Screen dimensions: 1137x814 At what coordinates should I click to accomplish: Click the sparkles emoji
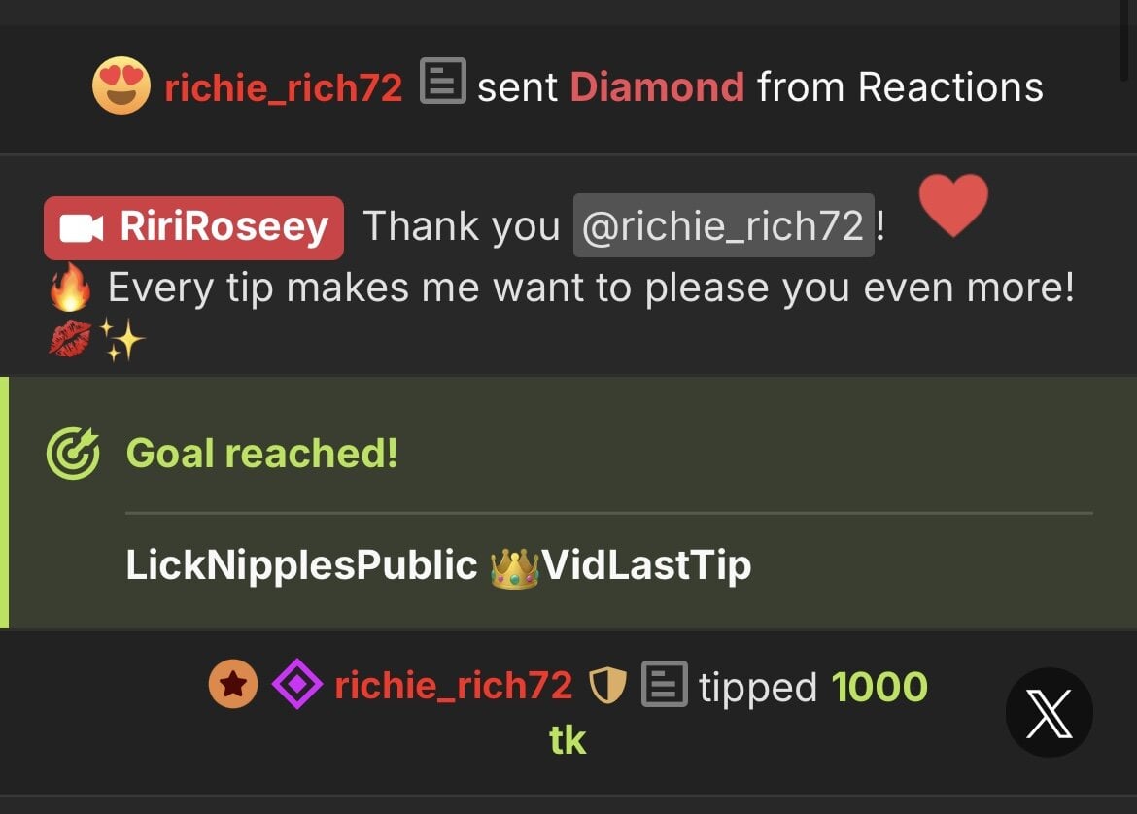(x=121, y=339)
